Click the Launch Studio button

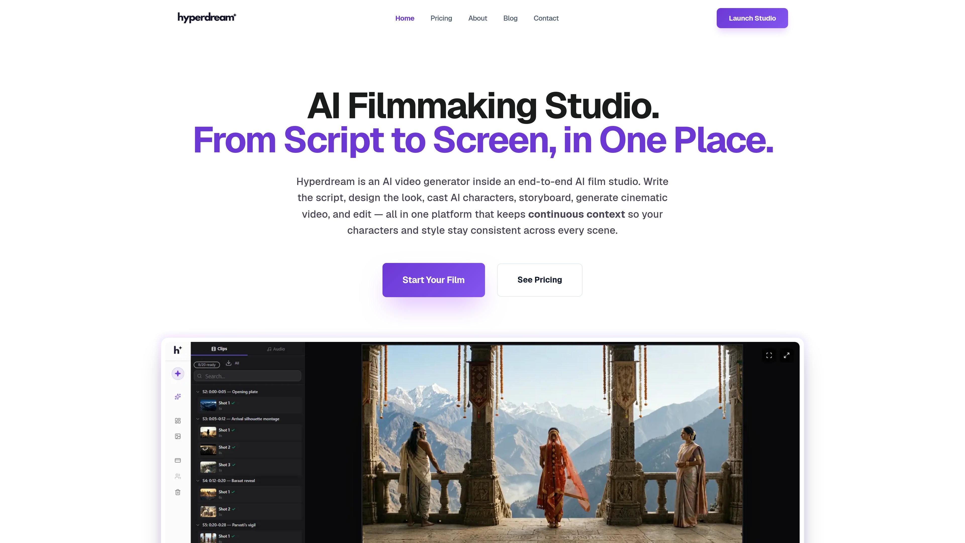752,18
